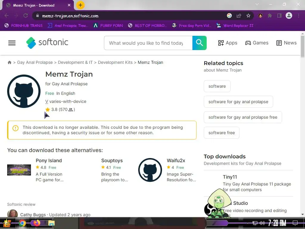Click the network icon in system tray
Image resolution: width=305 pixels, height=229 pixels.
tap(255, 223)
